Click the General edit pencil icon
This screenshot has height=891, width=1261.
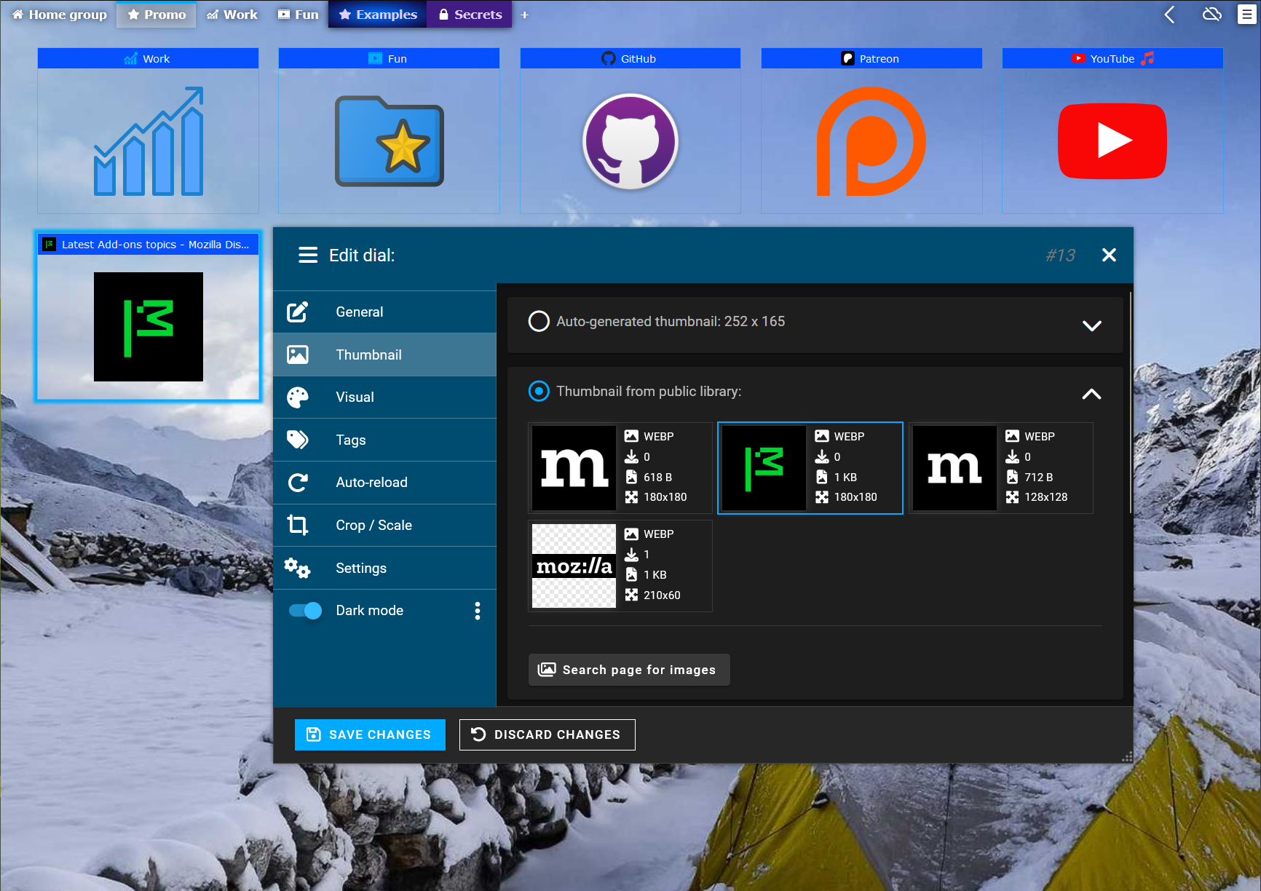tap(298, 312)
